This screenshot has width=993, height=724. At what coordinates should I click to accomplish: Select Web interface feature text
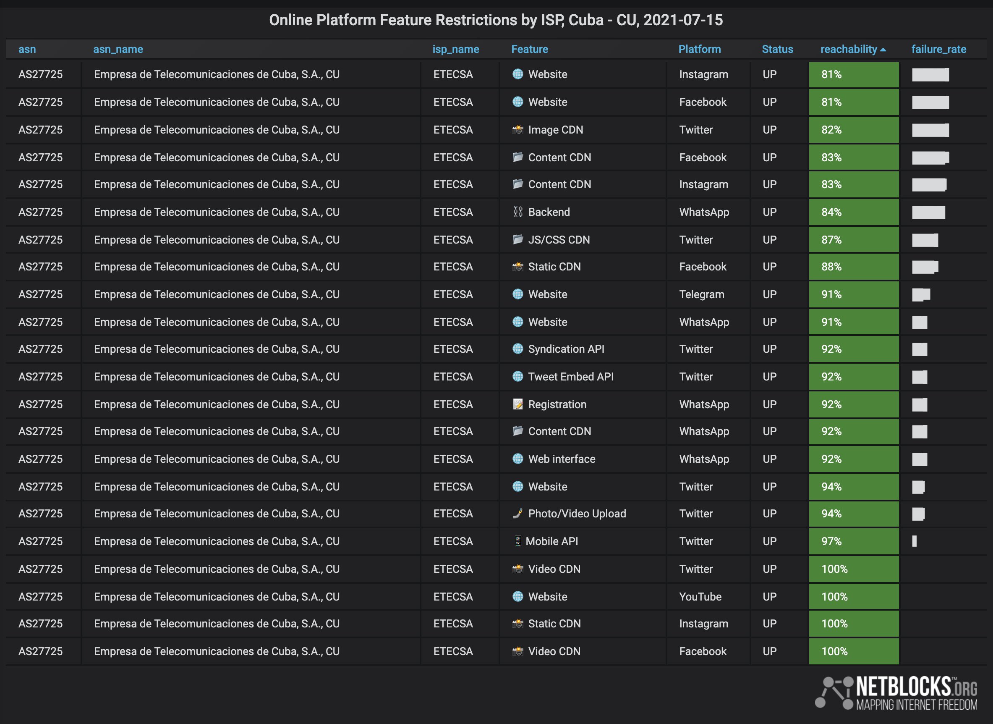tap(562, 459)
